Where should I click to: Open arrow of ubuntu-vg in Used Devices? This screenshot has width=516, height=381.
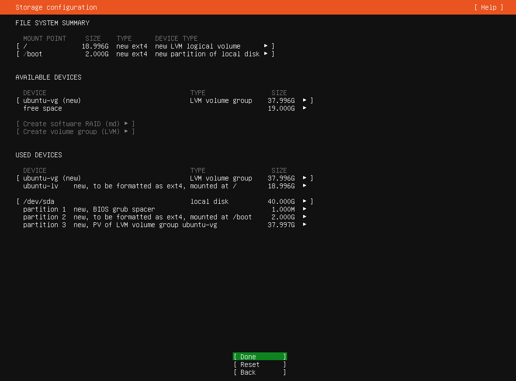point(305,178)
